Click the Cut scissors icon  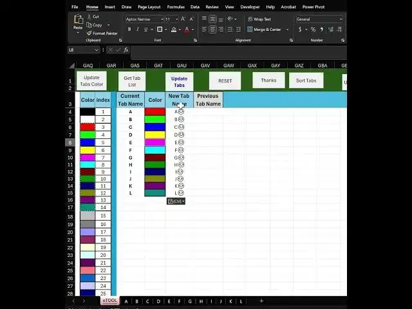(x=89, y=17)
